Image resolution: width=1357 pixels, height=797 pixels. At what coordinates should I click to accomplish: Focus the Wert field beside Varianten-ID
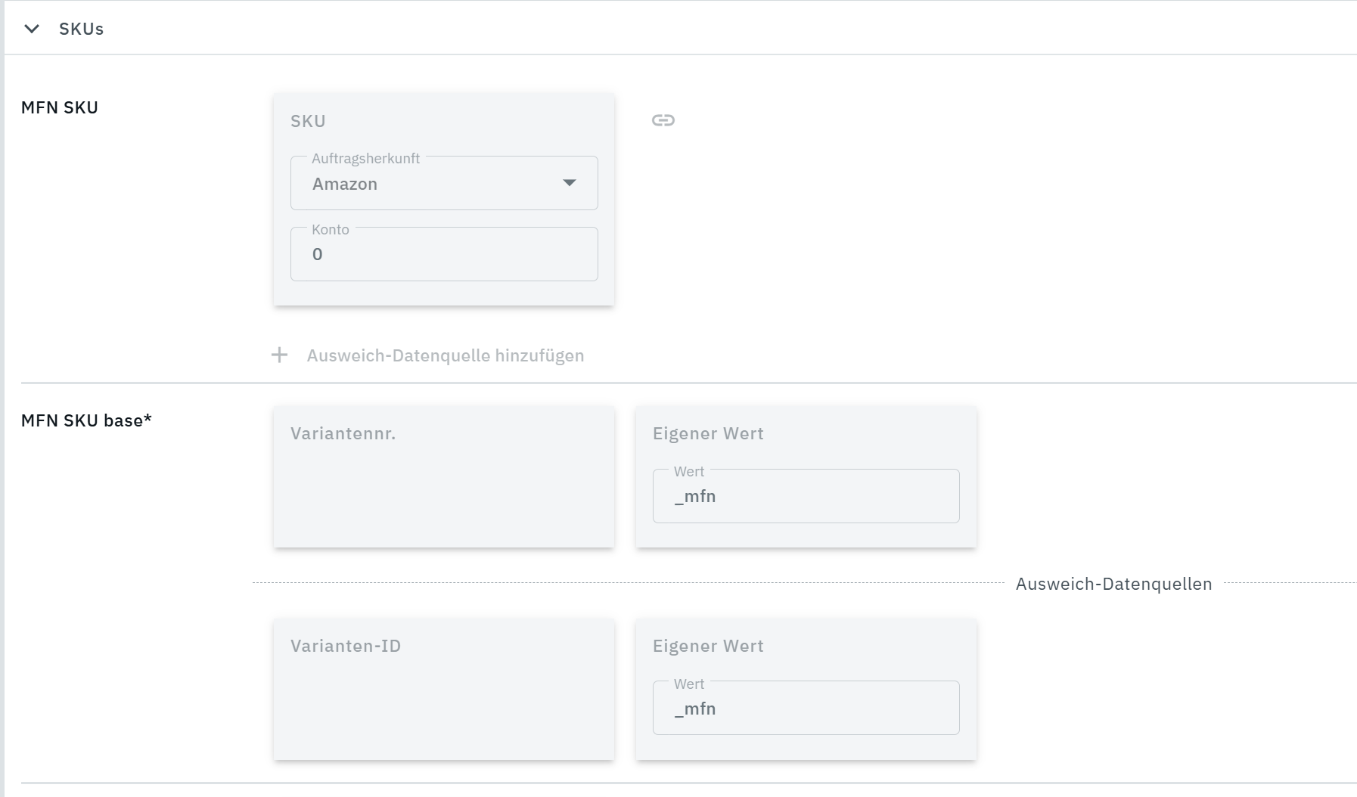806,709
